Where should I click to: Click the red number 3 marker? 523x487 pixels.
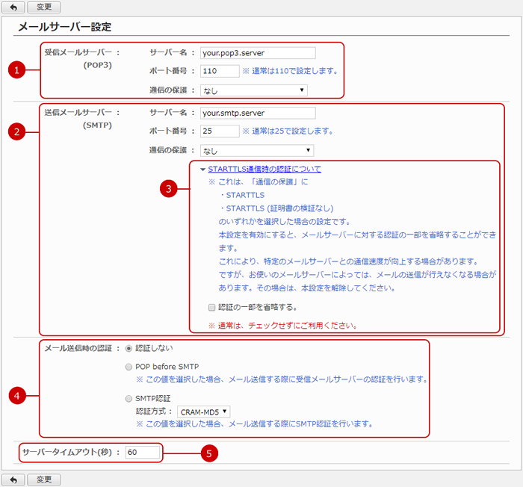coord(171,189)
